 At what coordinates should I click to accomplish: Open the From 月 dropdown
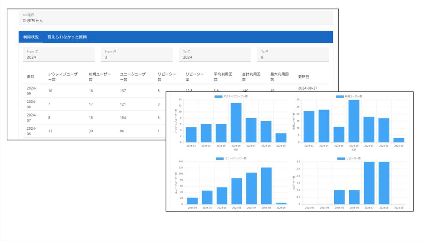[137, 55]
